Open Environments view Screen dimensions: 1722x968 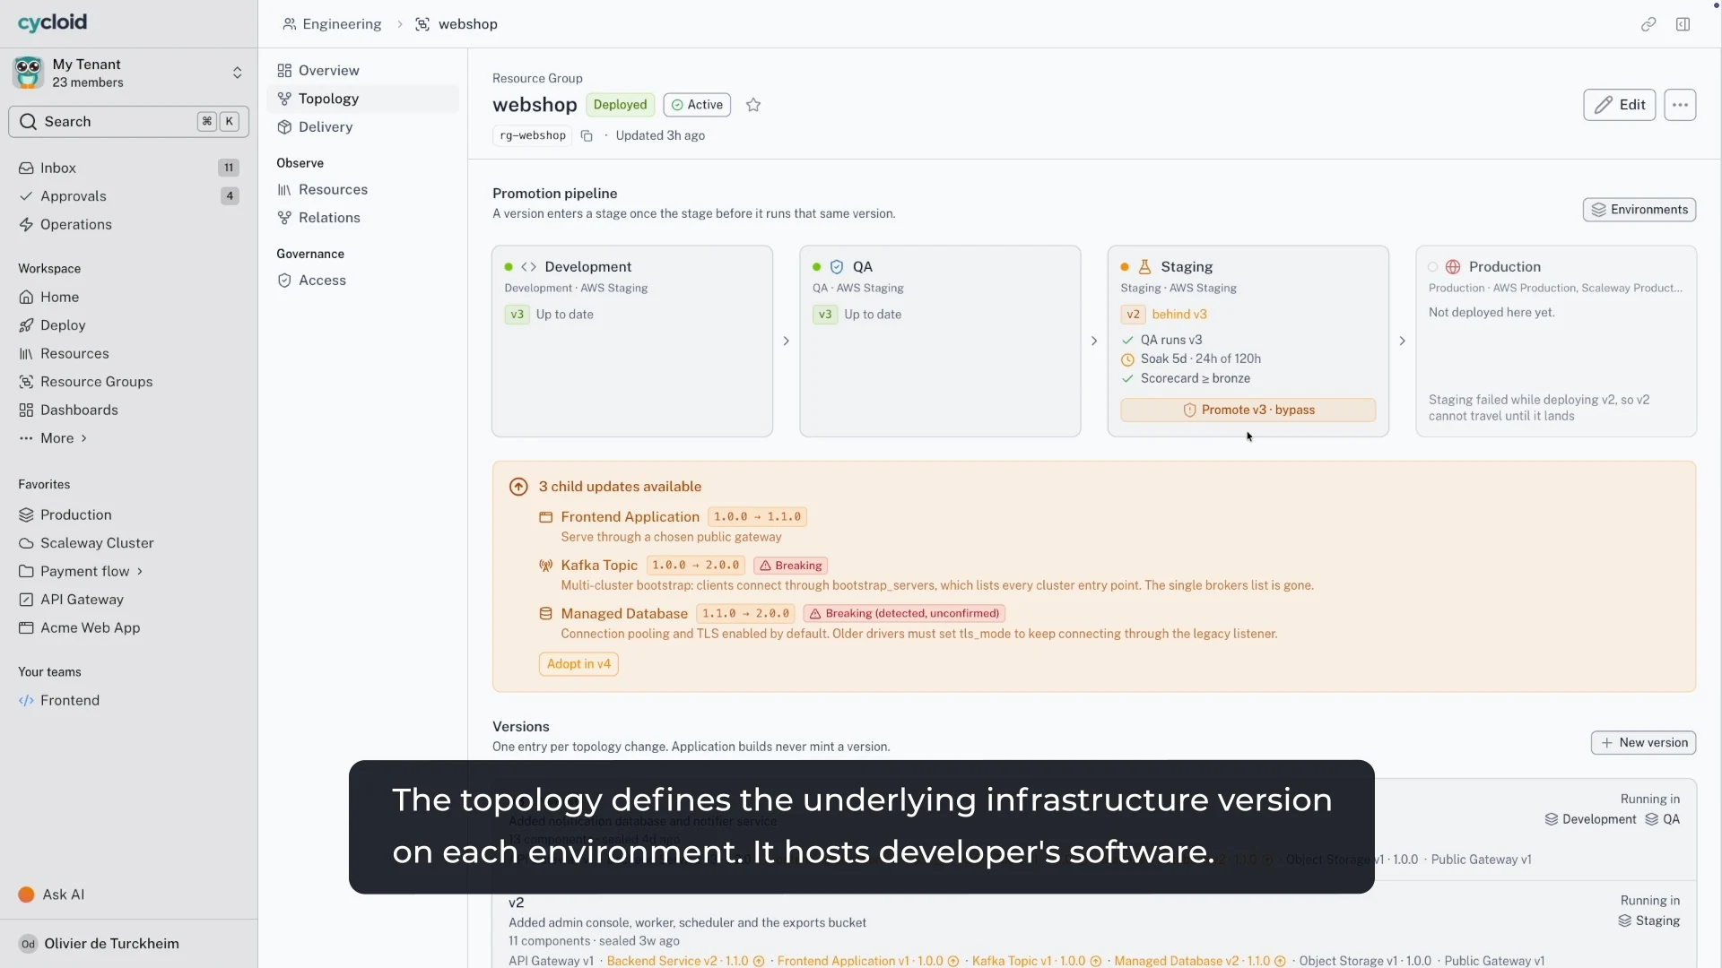(1639, 210)
